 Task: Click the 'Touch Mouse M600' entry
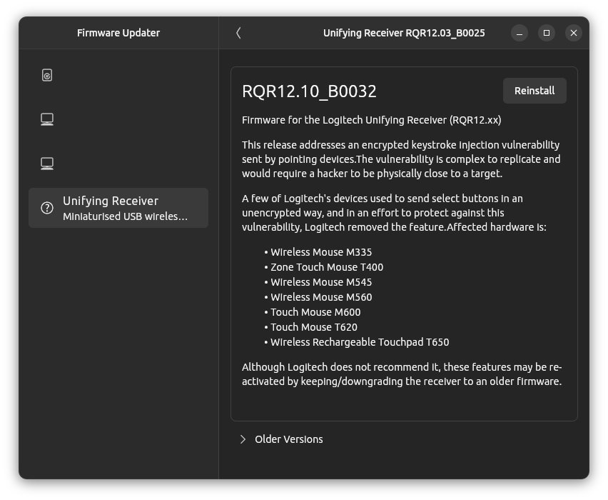pyautogui.click(x=315, y=312)
